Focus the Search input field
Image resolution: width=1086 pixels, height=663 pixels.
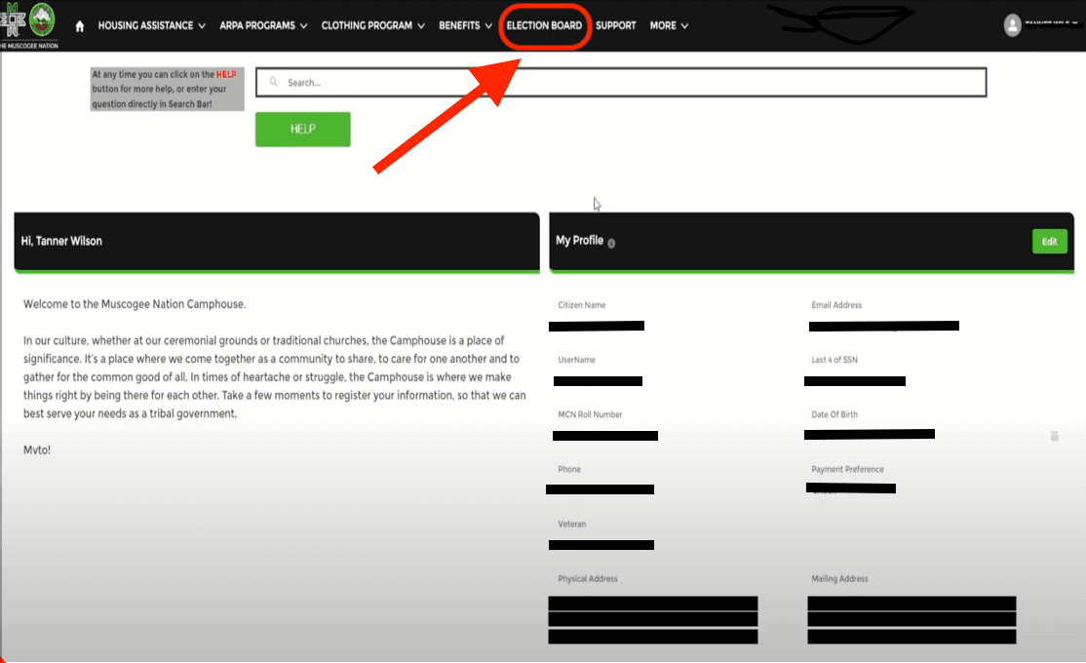(621, 83)
